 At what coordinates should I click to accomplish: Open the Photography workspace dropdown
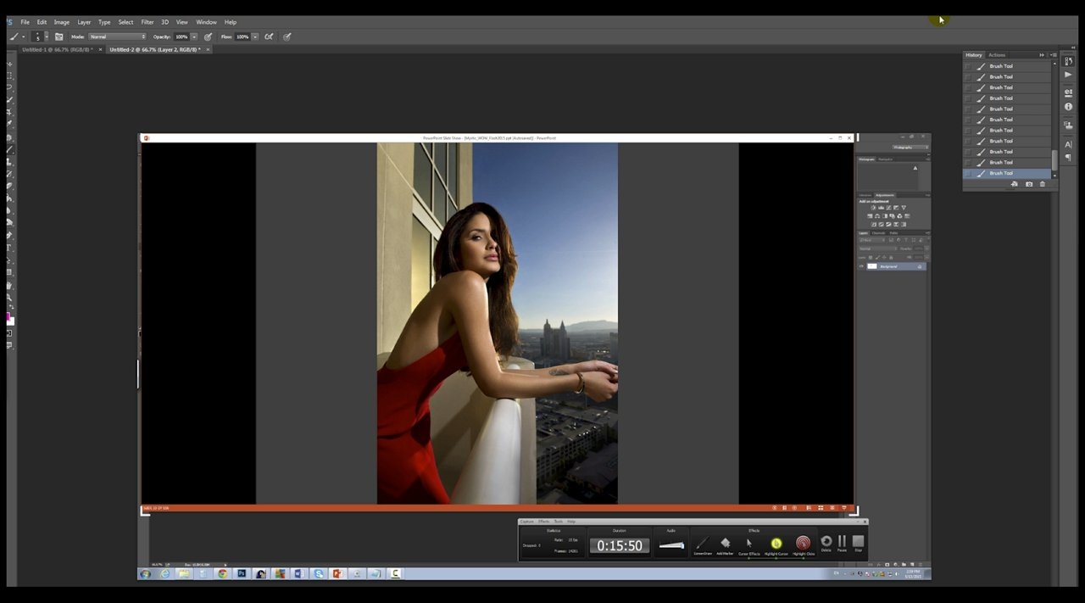pos(910,147)
